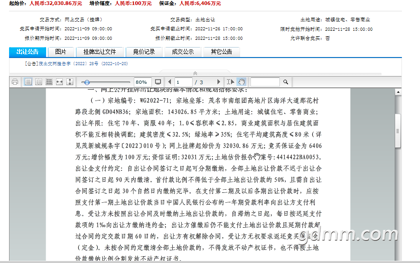Select the hand pan tool
Image resolution: width=420 pixels, height=263 pixels.
coord(241,82)
